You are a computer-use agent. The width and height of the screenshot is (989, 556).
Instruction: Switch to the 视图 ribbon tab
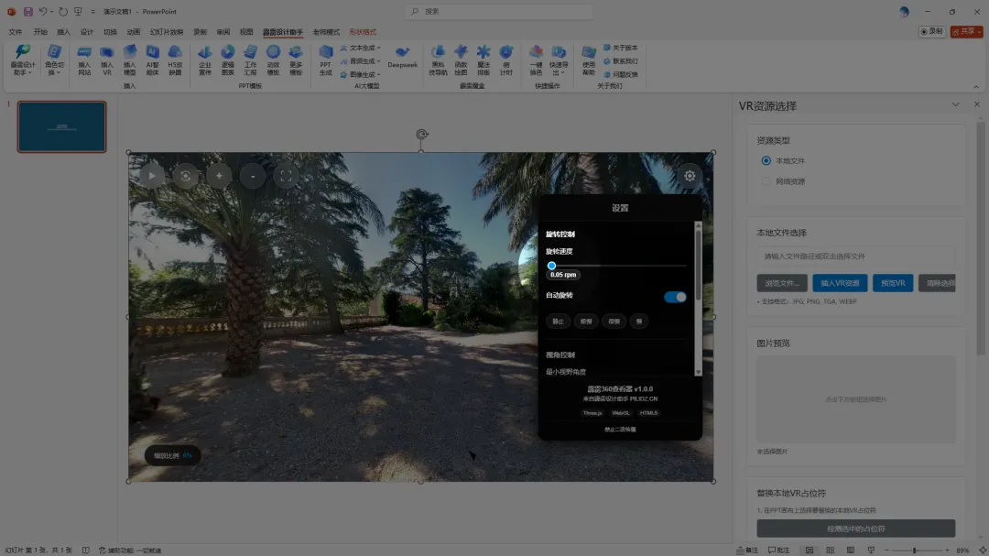pos(246,31)
